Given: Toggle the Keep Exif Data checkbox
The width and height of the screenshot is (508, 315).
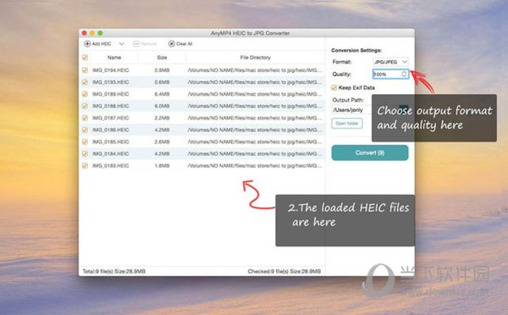Looking at the screenshot, I should (x=334, y=87).
